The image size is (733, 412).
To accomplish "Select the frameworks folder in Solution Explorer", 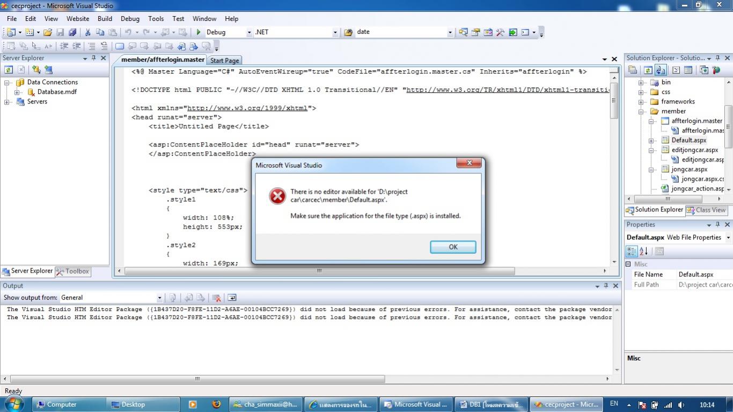I will [x=678, y=102].
